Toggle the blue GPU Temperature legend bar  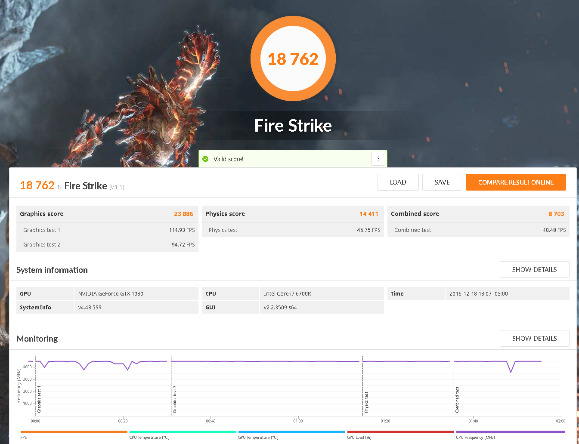coord(292,432)
